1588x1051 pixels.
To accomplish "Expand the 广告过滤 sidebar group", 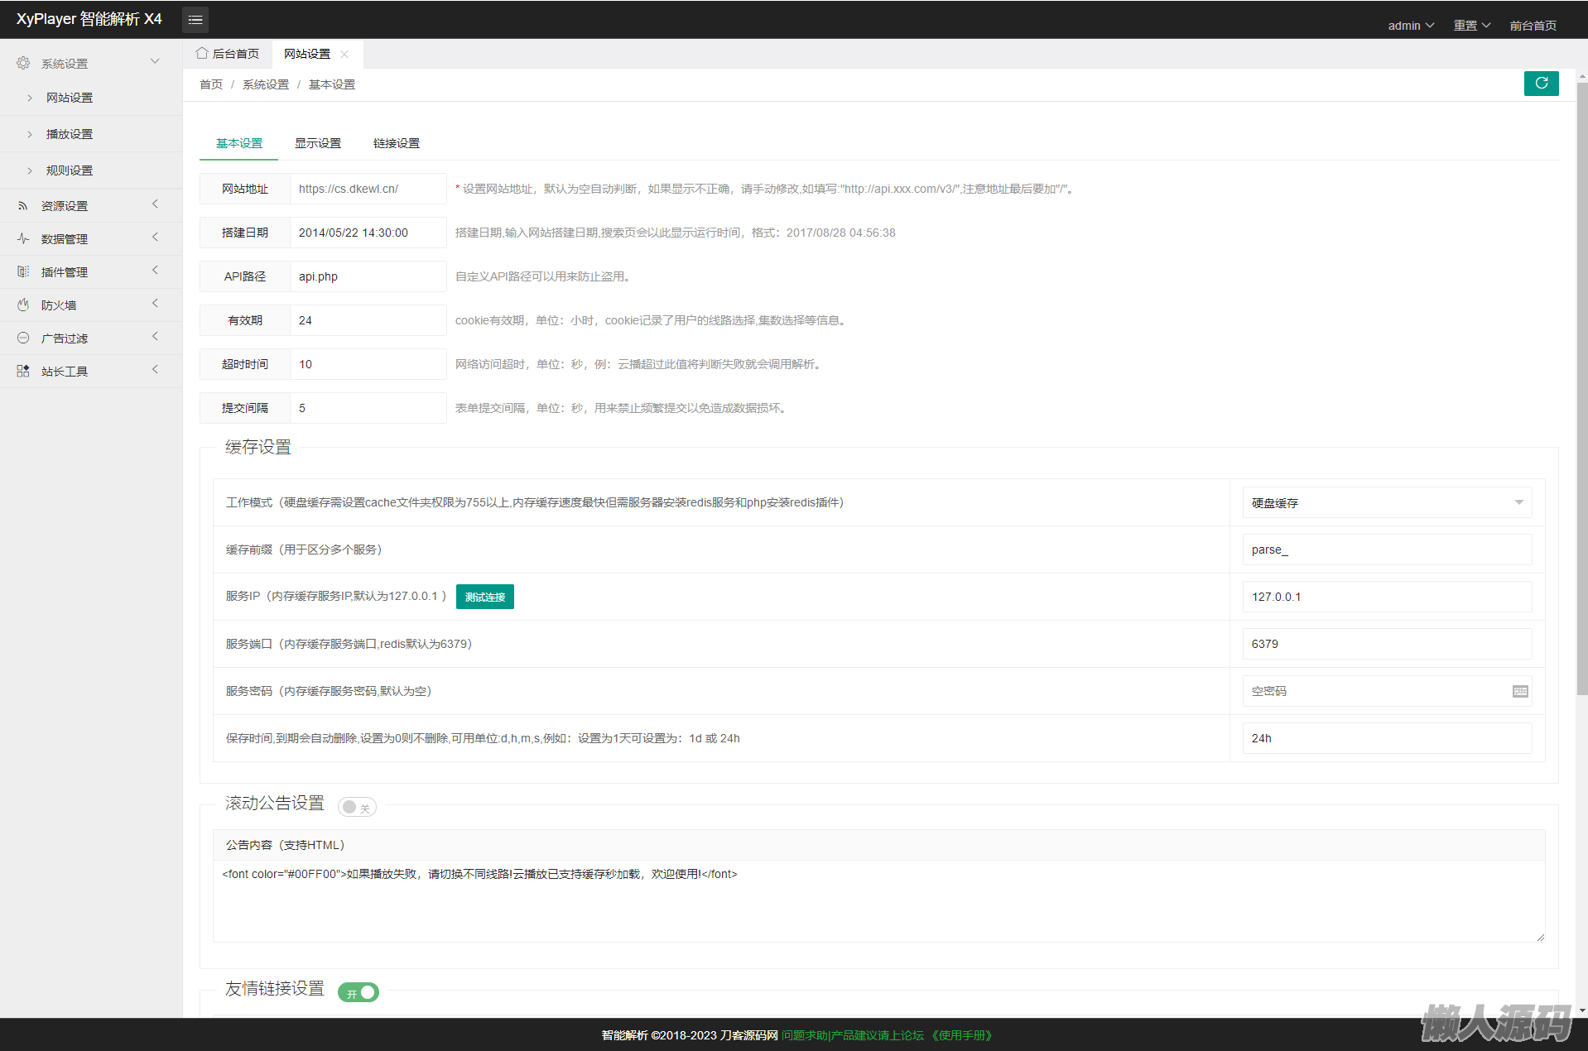I will 155,337.
